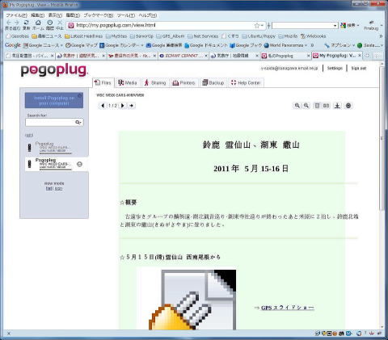Stop page loading with the X icon

60,23
